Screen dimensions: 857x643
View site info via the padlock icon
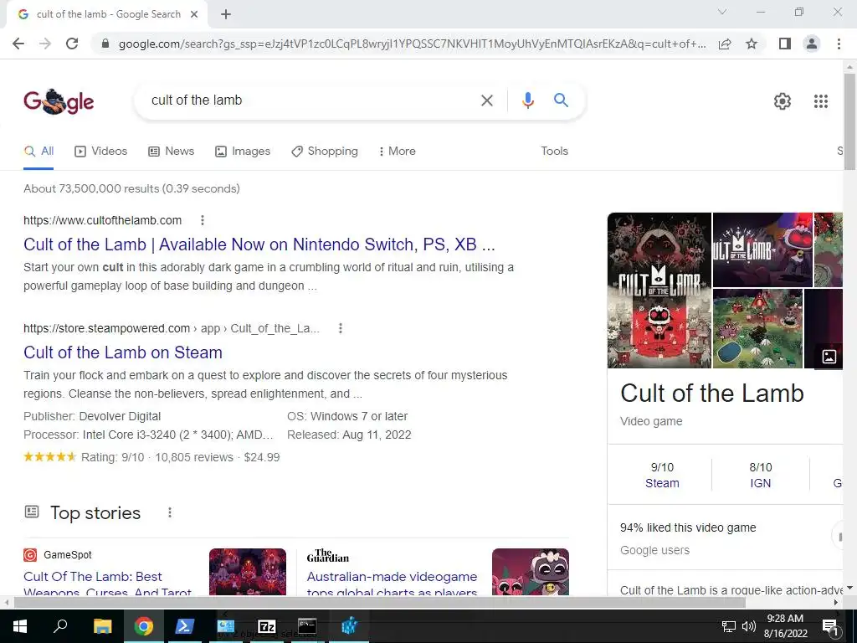point(105,44)
